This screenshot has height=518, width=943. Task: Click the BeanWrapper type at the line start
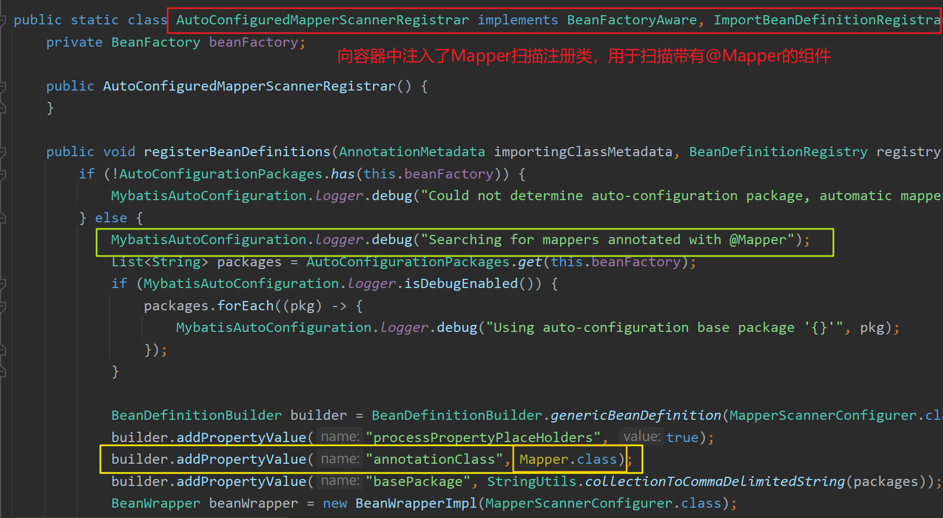pos(156,503)
